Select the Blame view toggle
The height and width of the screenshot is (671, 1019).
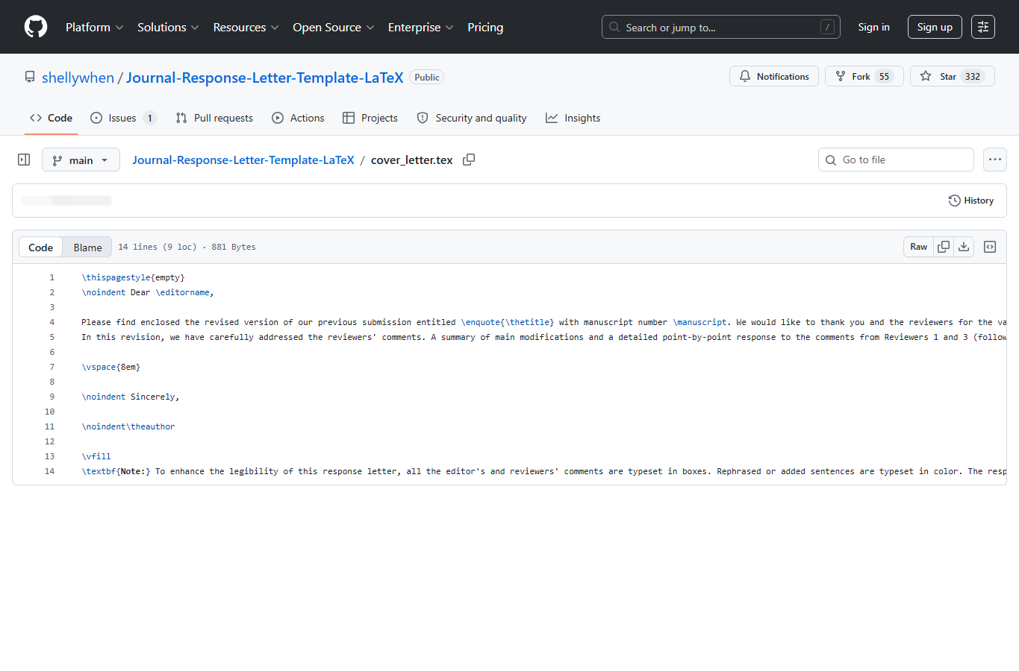point(87,247)
